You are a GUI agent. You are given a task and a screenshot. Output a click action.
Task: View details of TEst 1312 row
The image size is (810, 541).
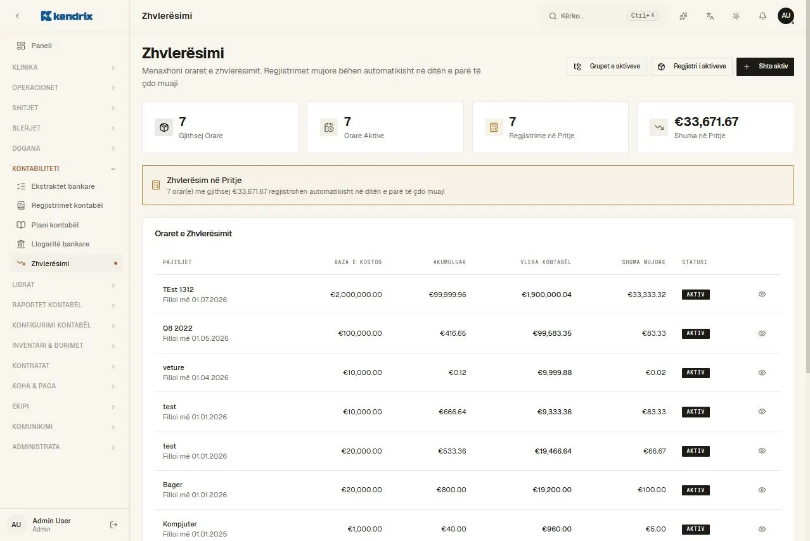[x=762, y=295]
